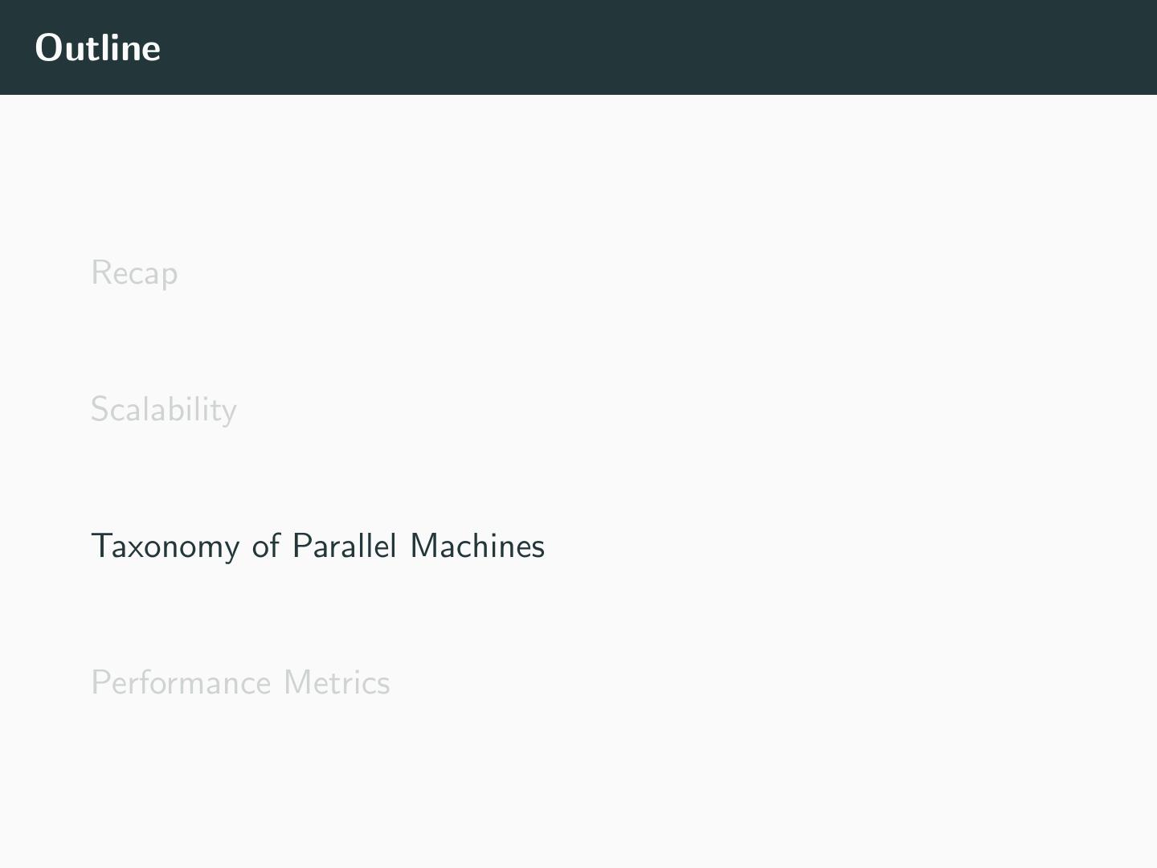Jump to Taxonomy of Parallel Machines
Screen dimensions: 1157x868
pyautogui.click(x=317, y=547)
